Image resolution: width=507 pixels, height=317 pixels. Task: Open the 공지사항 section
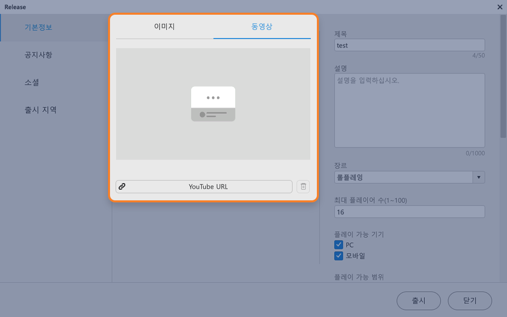click(39, 55)
